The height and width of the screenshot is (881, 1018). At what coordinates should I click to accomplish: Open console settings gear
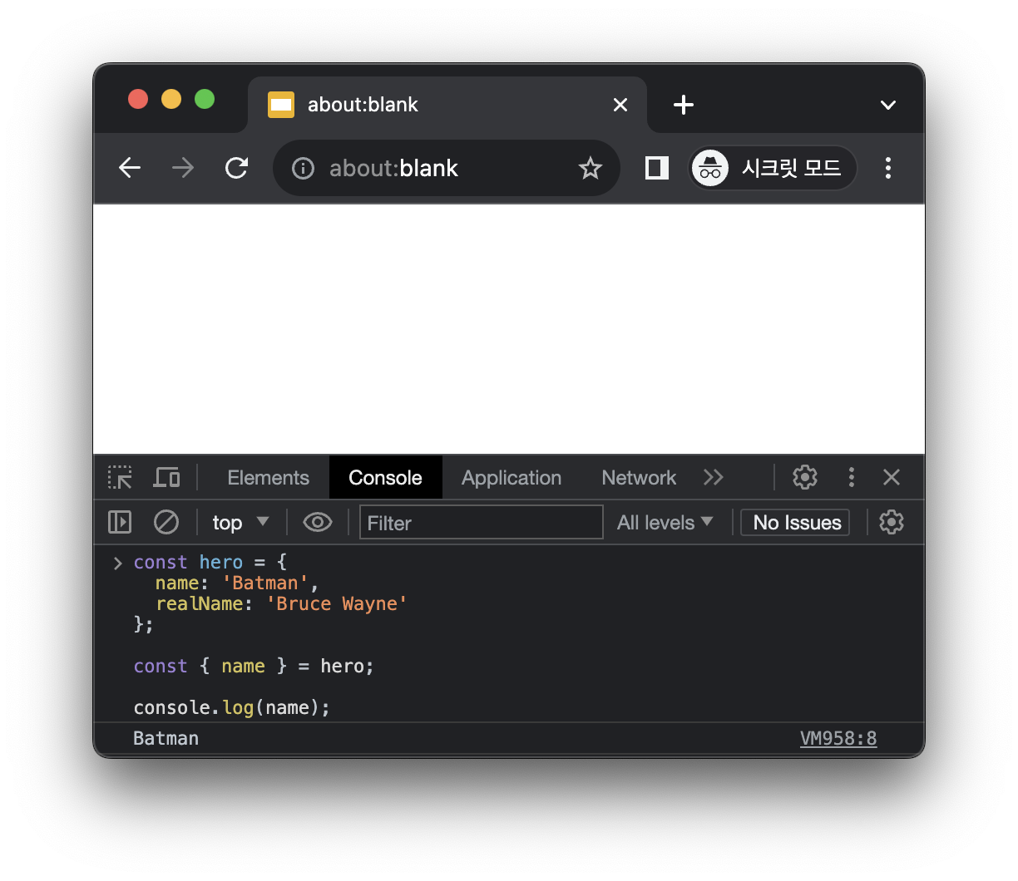point(892,522)
